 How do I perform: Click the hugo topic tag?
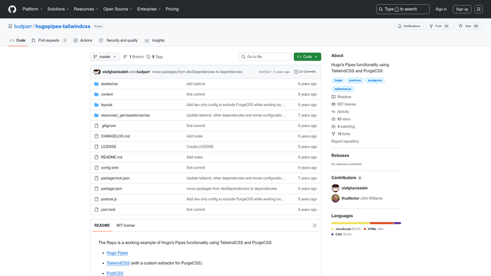point(338,80)
